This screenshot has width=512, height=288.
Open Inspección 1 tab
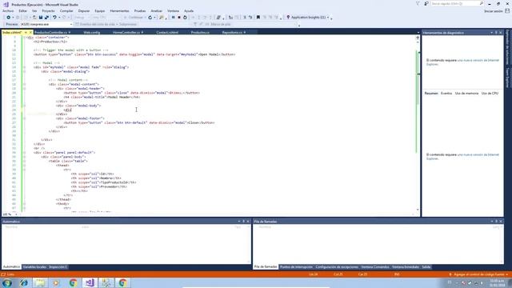pos(58,267)
